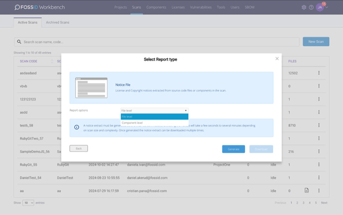This screenshot has width=343, height=215.
Task: Open actions menu for vbvb row
Action: click(319, 86)
